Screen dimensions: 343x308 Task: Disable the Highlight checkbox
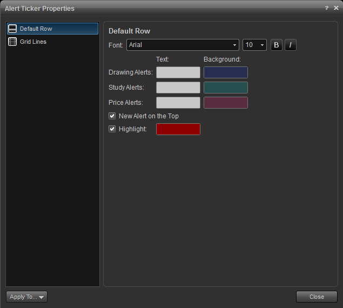click(x=112, y=129)
